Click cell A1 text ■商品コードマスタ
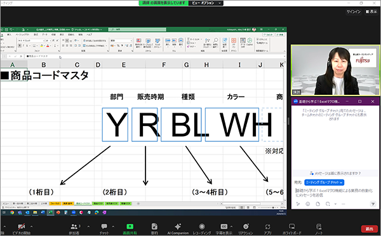 [44, 76]
